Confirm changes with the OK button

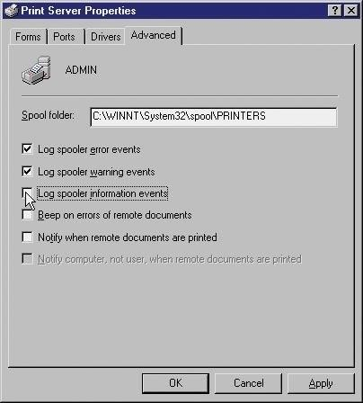coord(175,383)
